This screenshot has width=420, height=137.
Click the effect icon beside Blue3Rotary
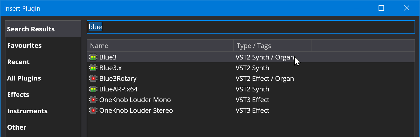93,79
